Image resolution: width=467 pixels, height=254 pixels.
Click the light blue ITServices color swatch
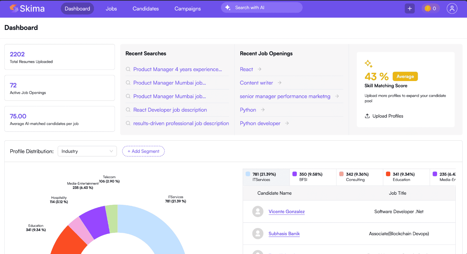click(248, 174)
